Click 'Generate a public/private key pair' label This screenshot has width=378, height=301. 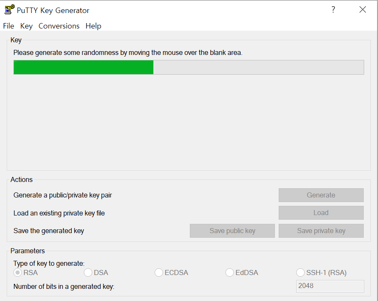tap(63, 195)
